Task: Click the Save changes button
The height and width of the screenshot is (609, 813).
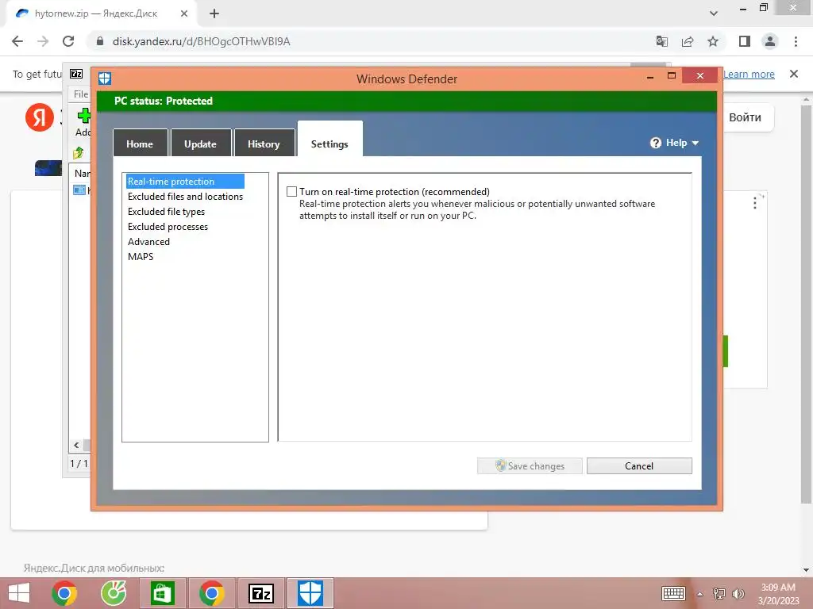Action: tap(530, 465)
